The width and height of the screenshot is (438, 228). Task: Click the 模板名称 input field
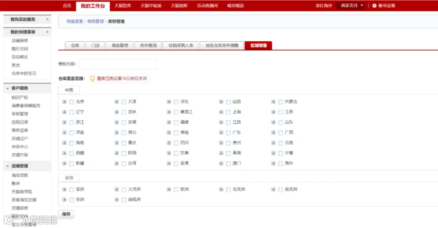pos(118,64)
